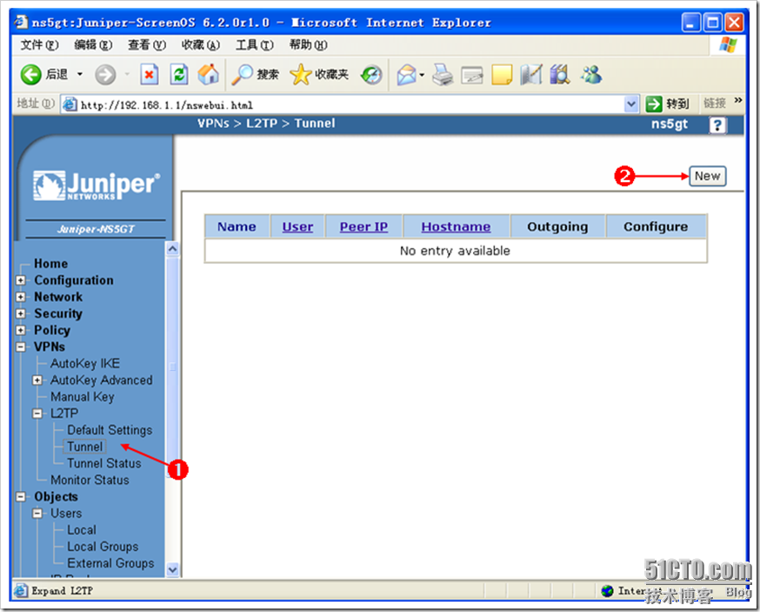This screenshot has height=612, width=760.
Task: Collapse the L2TP tree node
Action: [x=37, y=414]
